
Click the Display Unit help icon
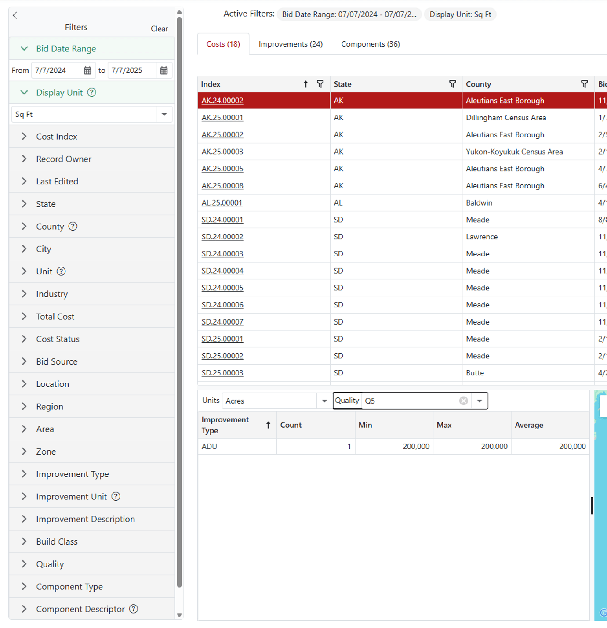coord(92,93)
